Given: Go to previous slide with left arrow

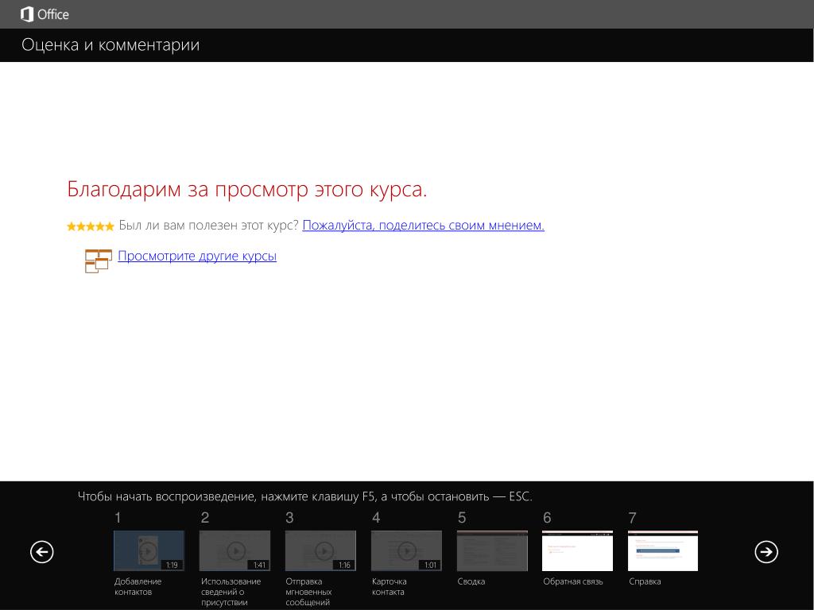Looking at the screenshot, I should pos(42,551).
